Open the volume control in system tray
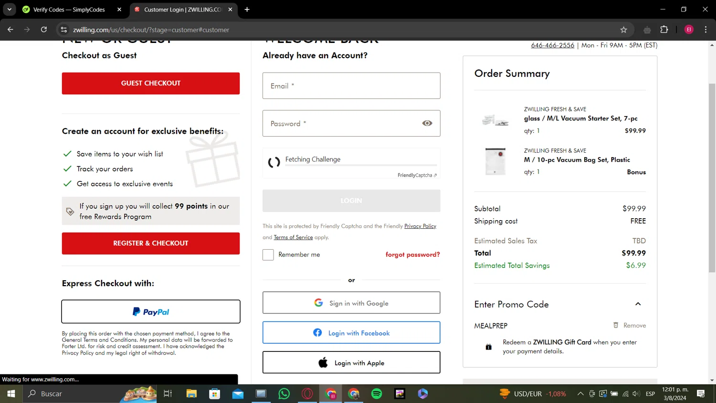The image size is (716, 403). point(636,394)
